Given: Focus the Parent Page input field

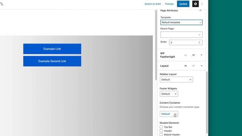Looking at the screenshot, I should tap(181, 35).
